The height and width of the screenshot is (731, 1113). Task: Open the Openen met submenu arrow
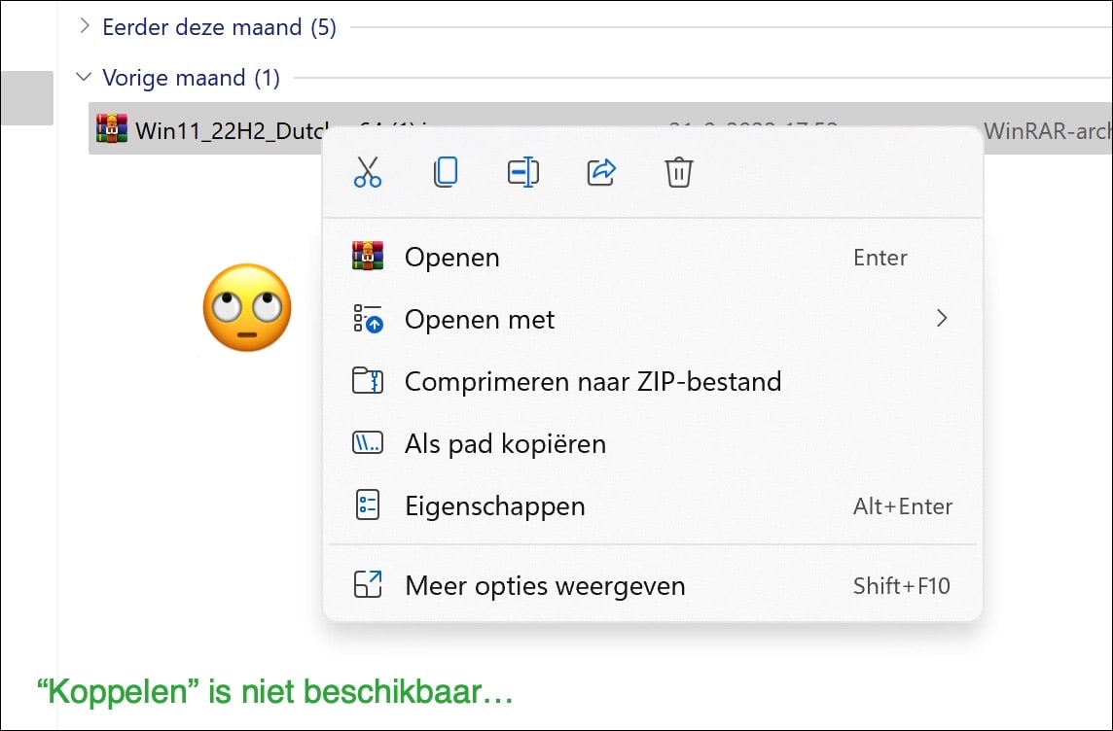pyautogui.click(x=941, y=319)
